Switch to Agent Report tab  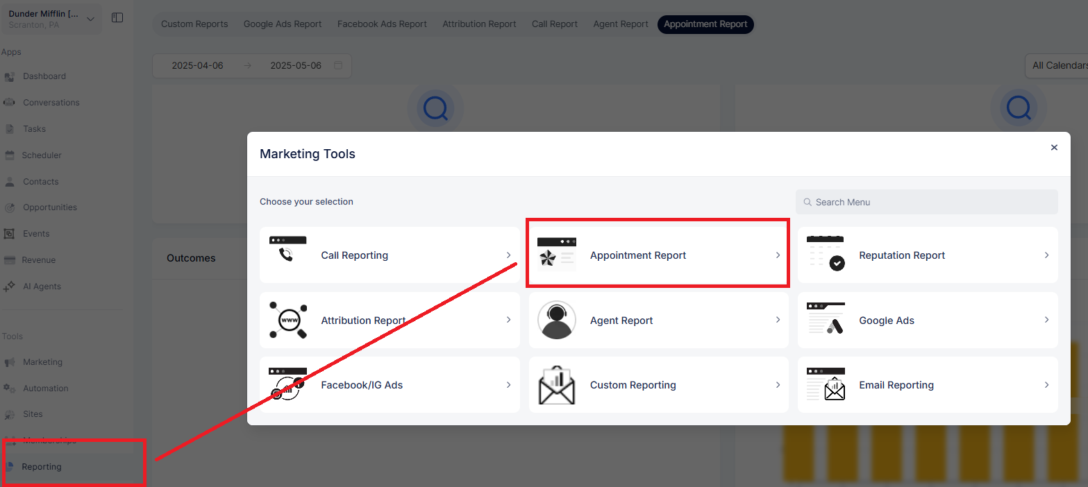click(621, 24)
